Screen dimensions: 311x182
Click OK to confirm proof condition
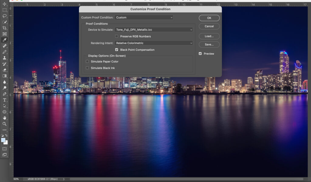(x=209, y=18)
